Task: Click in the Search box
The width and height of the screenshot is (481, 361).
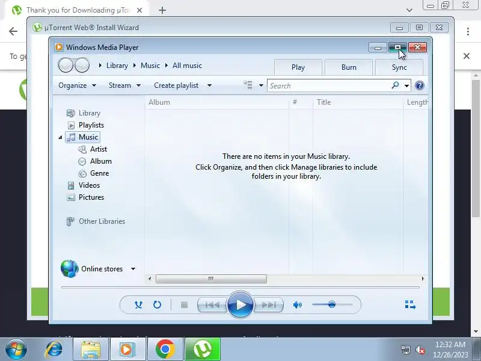Action: click(x=328, y=85)
